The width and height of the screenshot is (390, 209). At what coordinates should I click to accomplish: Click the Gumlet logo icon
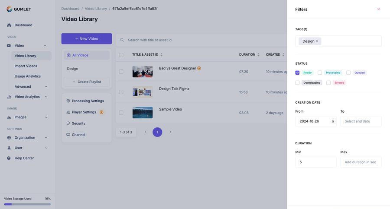10,9
